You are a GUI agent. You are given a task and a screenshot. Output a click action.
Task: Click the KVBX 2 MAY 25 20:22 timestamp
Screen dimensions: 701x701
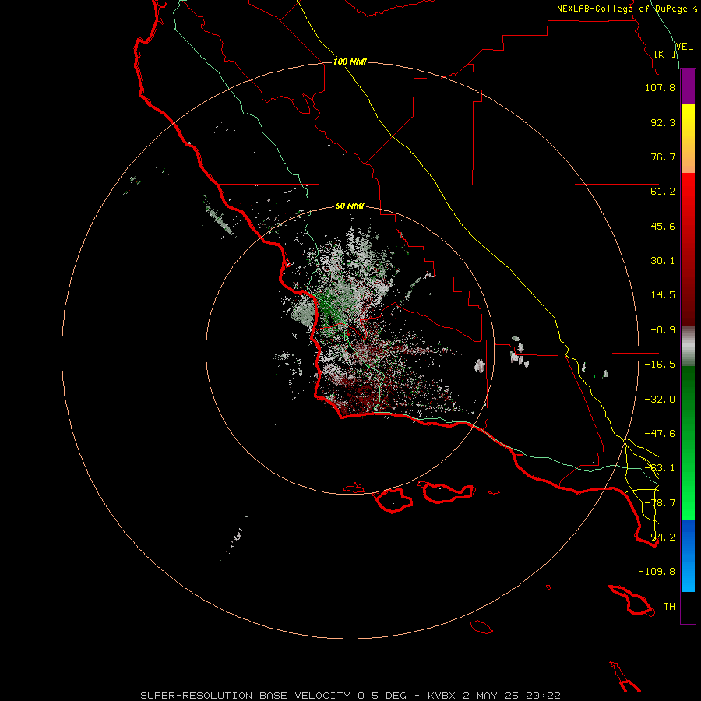[494, 696]
